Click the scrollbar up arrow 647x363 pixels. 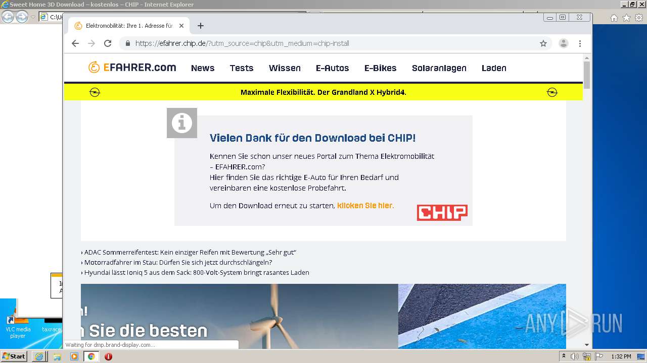click(587, 57)
